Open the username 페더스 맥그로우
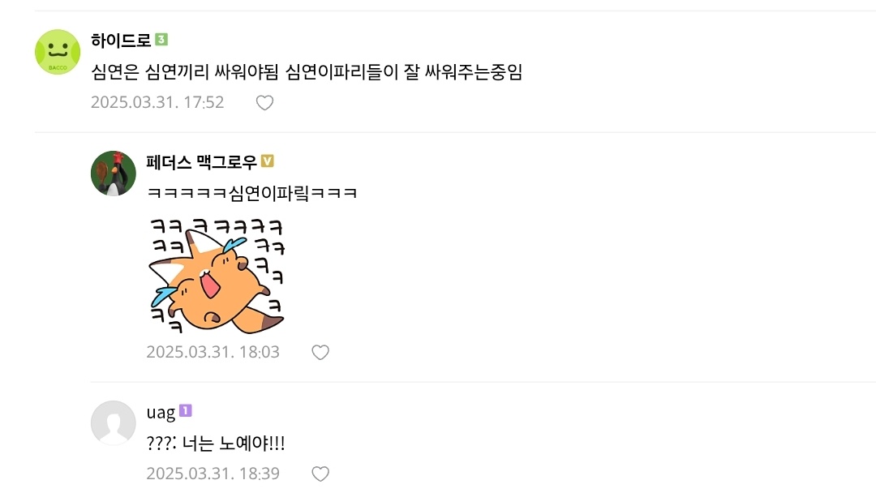Image resolution: width=876 pixels, height=493 pixels. [x=202, y=162]
